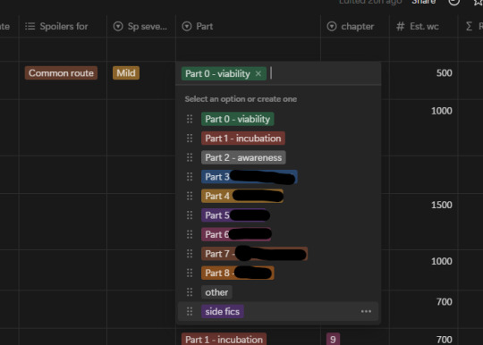483x345 pixels.
Task: Open the more menu for side fics
Action: click(366, 311)
